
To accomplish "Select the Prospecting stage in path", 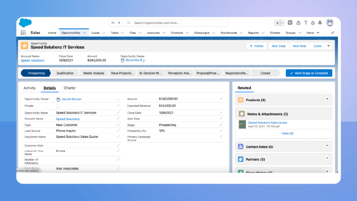I will 36,73.
